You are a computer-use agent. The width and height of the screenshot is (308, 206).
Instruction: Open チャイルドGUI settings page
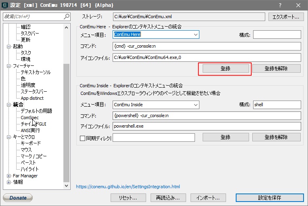(34, 124)
